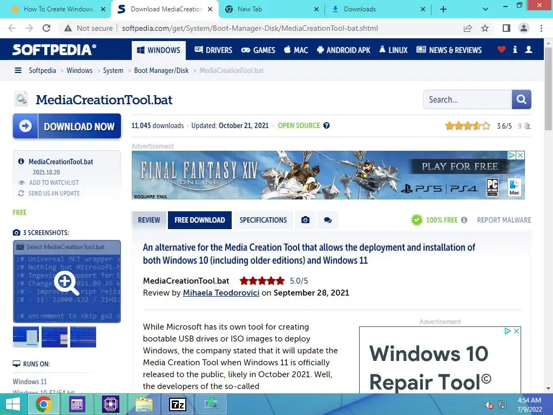Select the Specifications tab
The image size is (553, 415).
point(263,220)
